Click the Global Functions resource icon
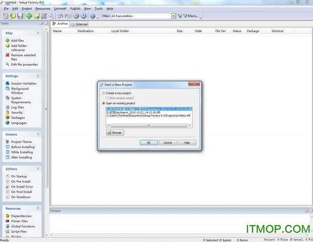The height and width of the screenshot is (242, 313). pos(8,226)
